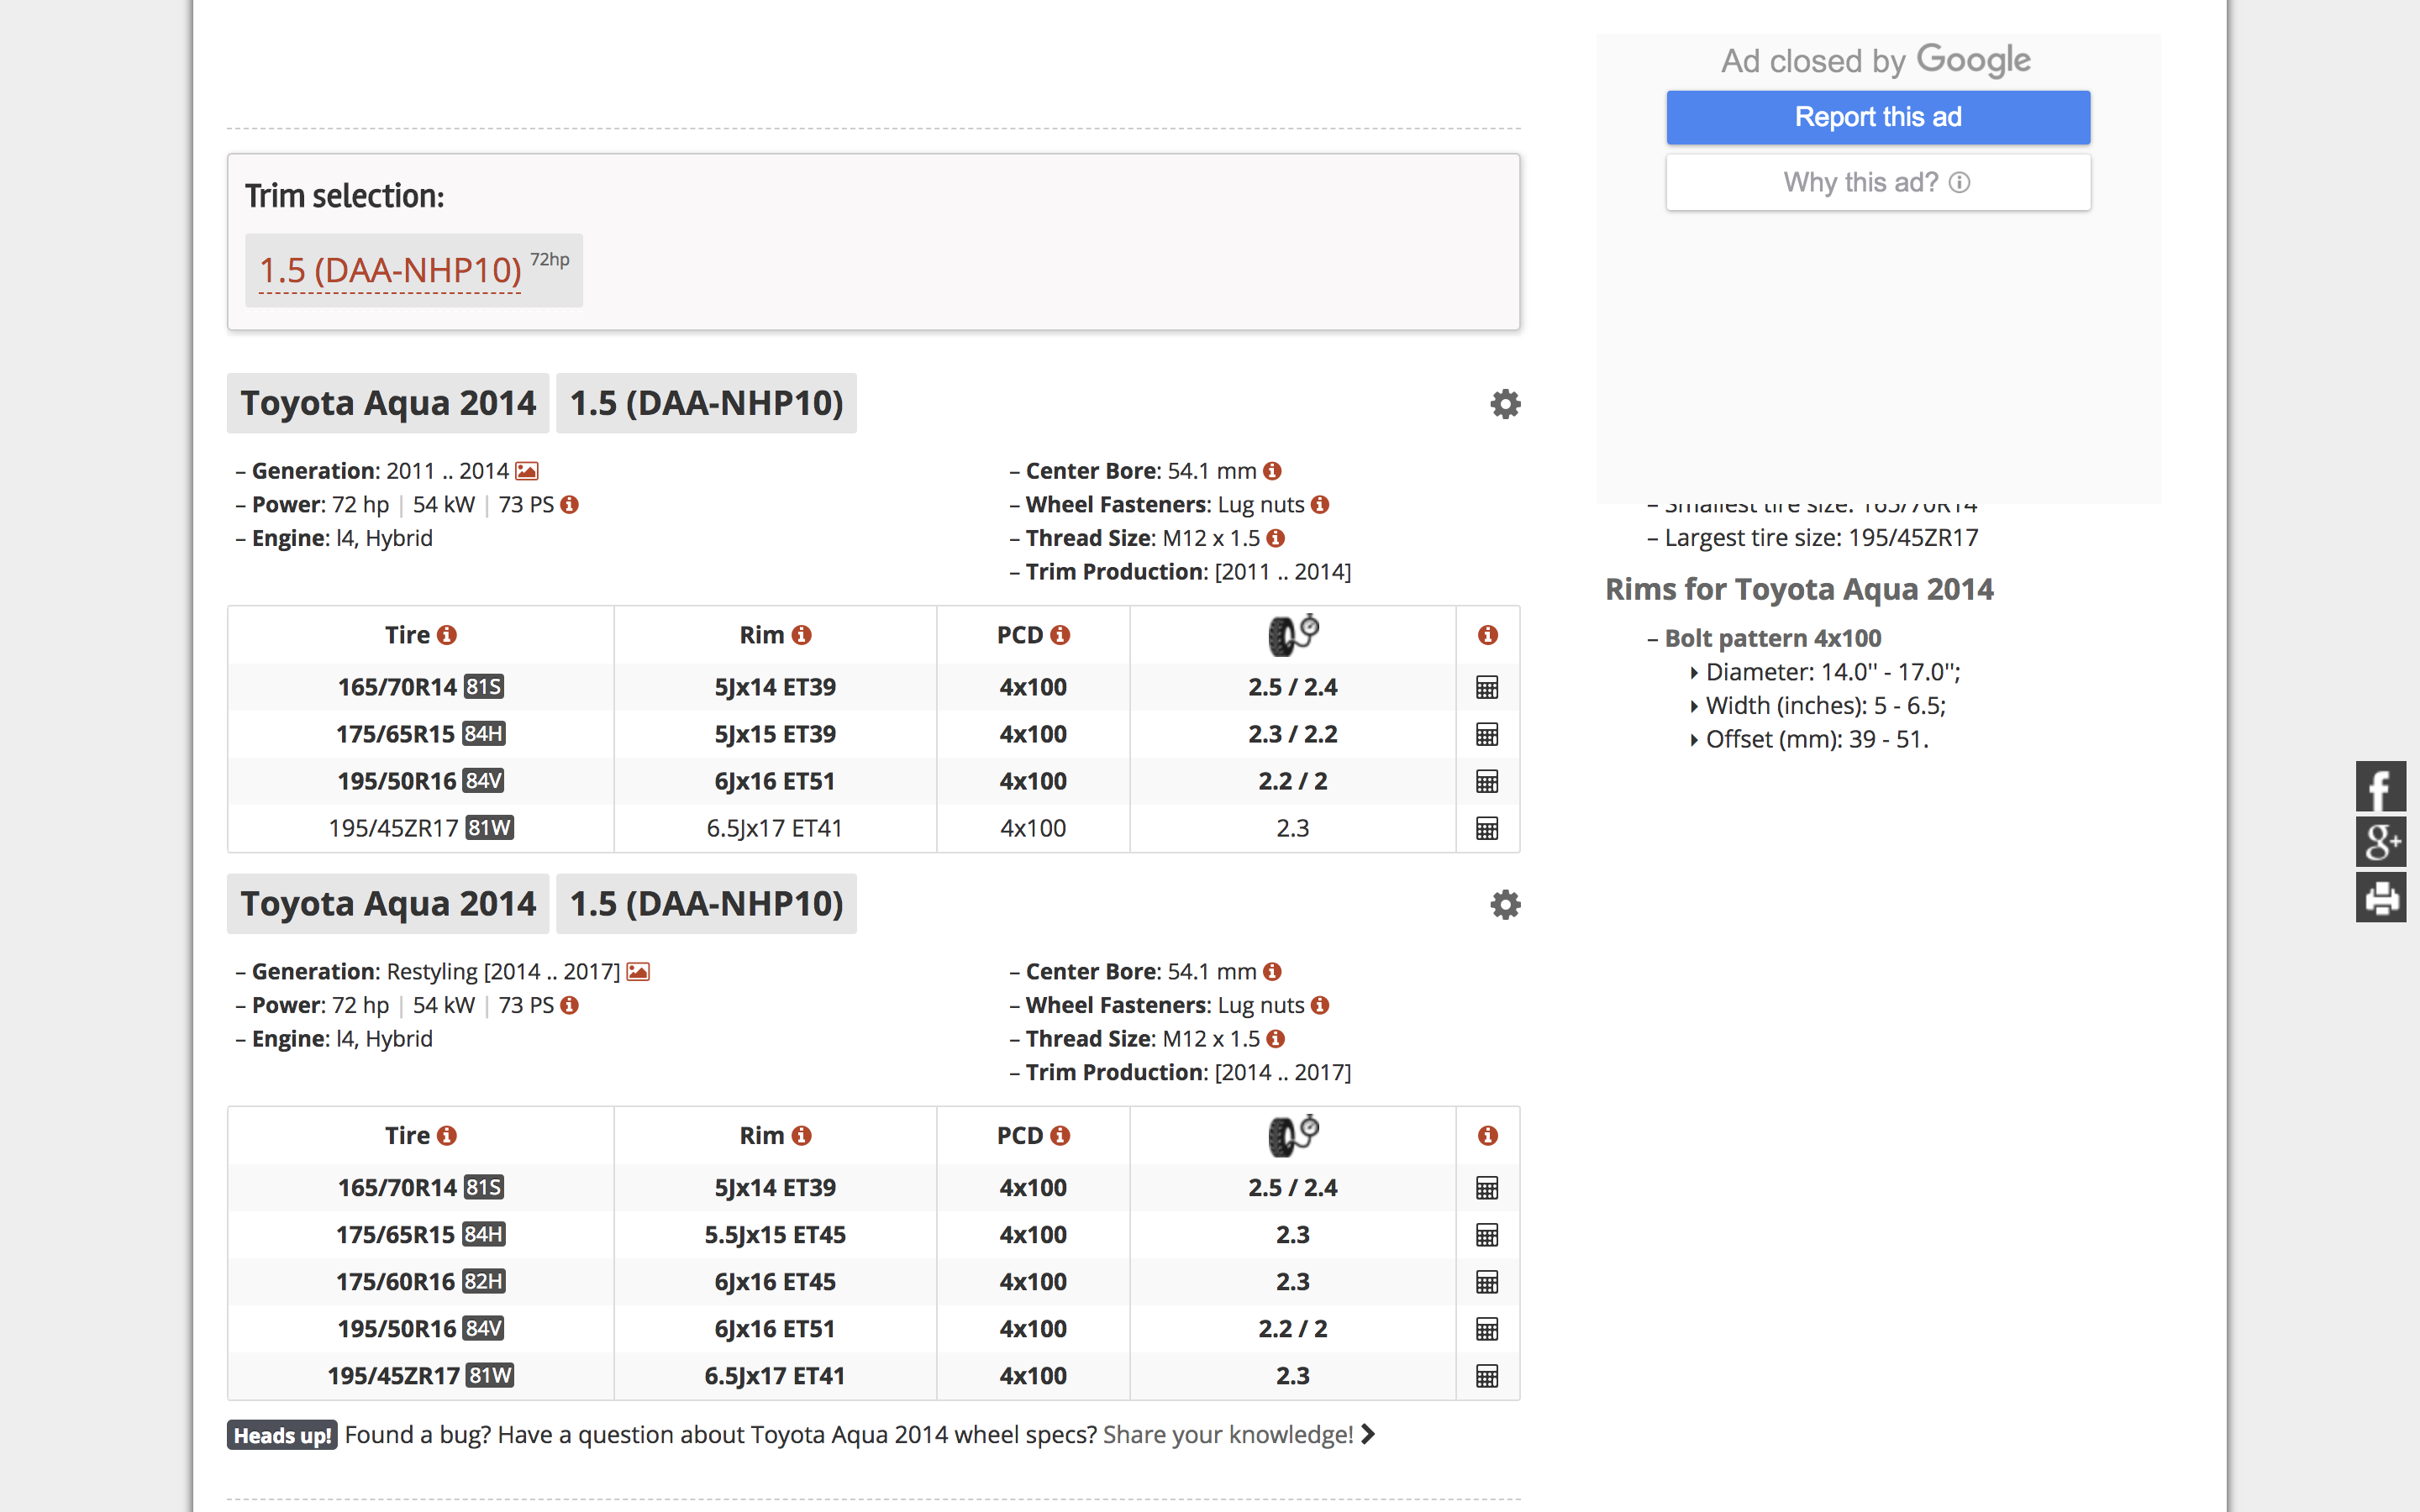Click Rim column info icon in second table

[802, 1136]
